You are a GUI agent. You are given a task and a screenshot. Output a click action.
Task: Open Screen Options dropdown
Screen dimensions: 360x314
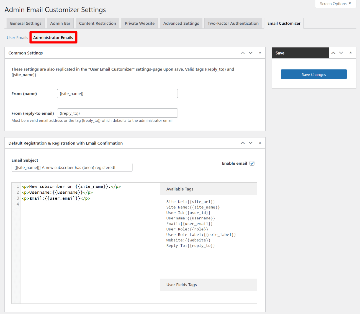[x=335, y=4]
